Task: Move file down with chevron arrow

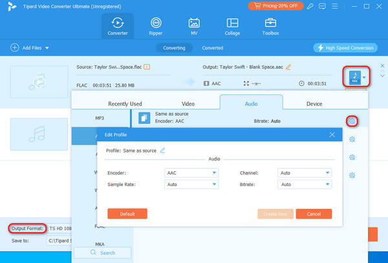Action: click(x=382, y=76)
